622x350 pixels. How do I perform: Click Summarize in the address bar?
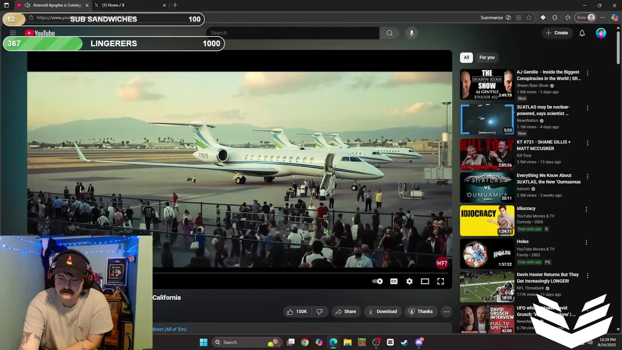496,17
